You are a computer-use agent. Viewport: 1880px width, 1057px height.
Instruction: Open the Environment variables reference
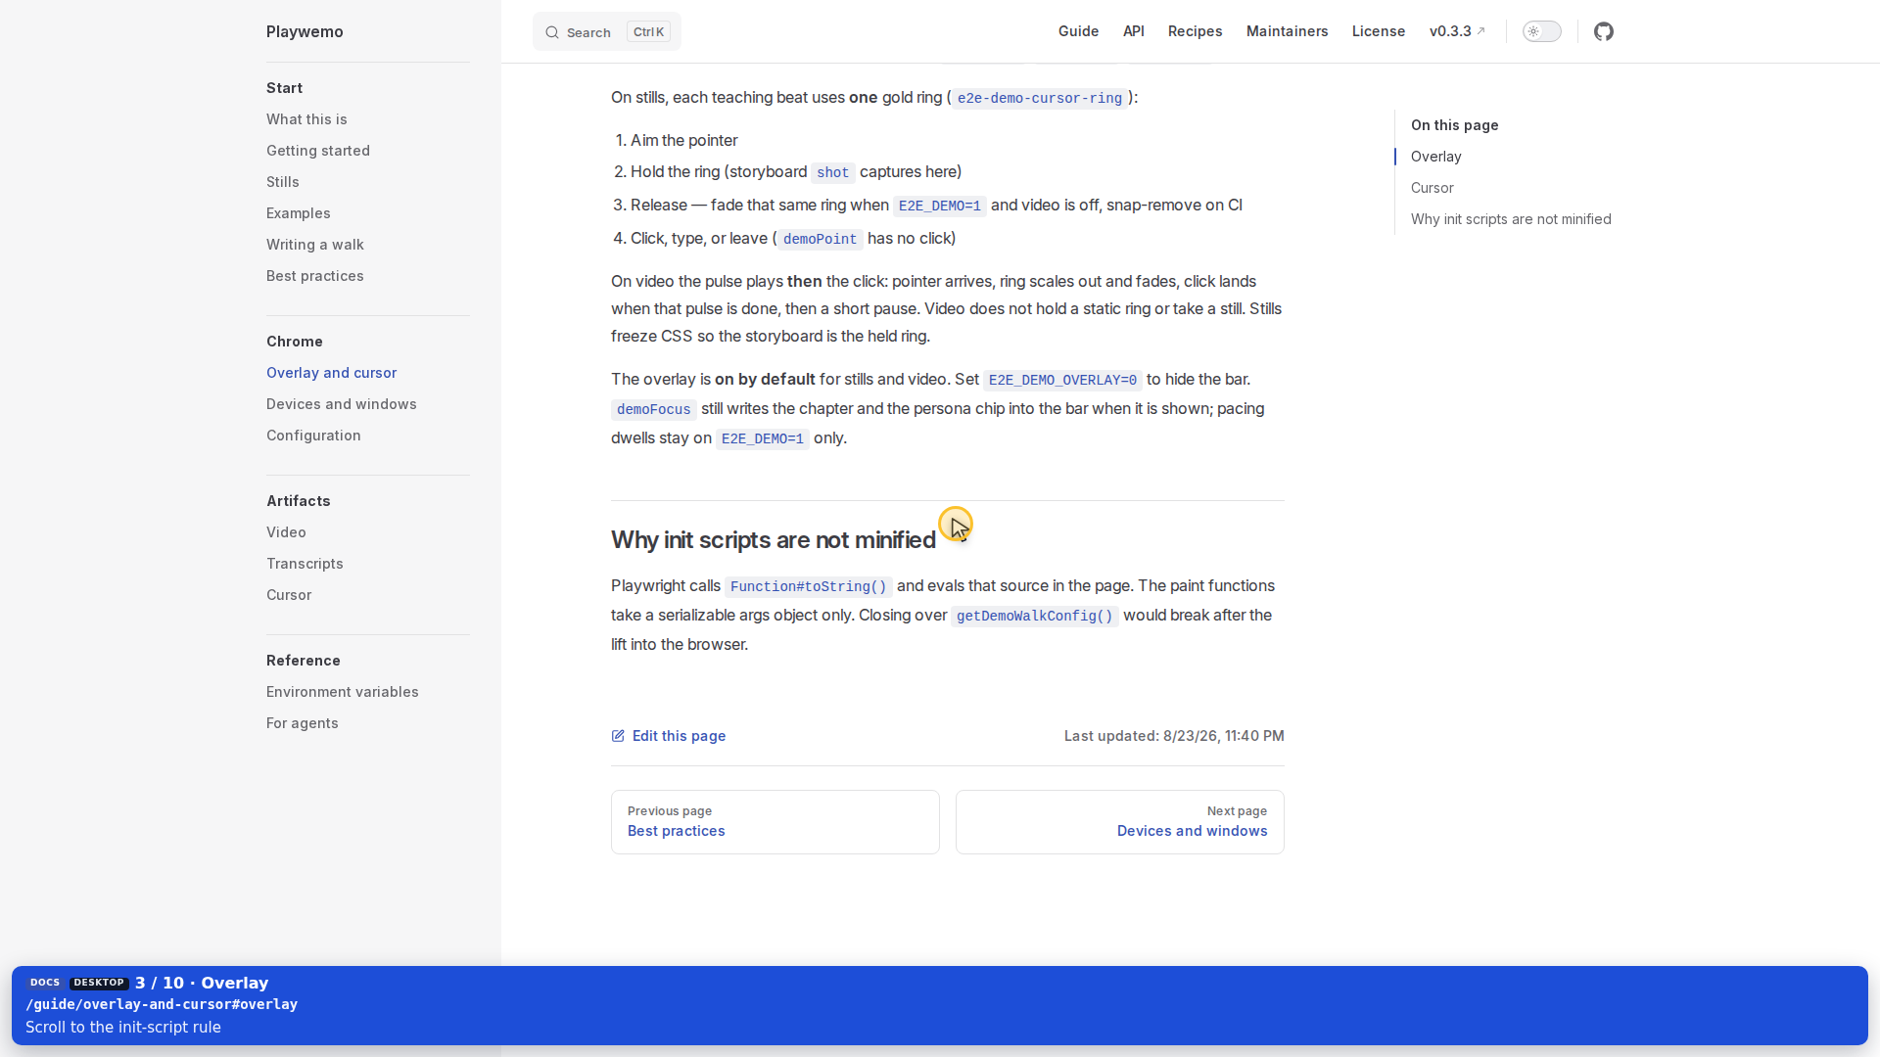343,692
